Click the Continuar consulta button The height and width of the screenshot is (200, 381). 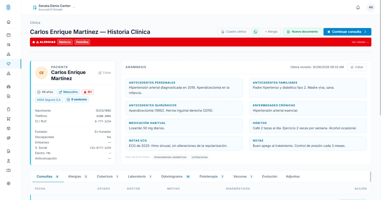pyautogui.click(x=347, y=32)
